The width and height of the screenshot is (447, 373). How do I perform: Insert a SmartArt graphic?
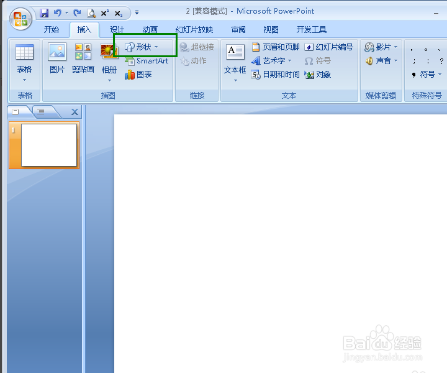point(147,61)
